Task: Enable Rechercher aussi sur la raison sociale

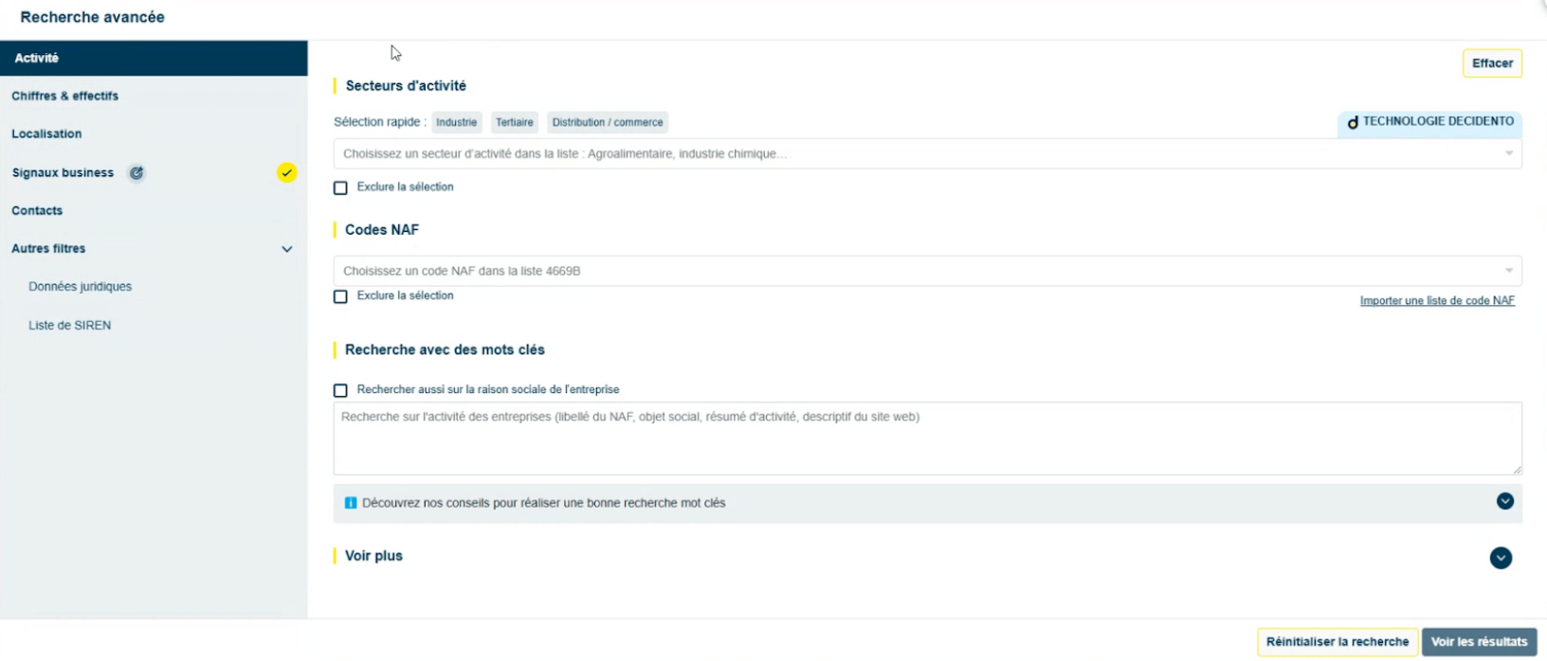Action: [340, 390]
